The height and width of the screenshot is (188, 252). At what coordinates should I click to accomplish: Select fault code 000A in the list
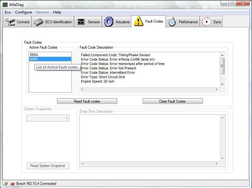pos(50,55)
